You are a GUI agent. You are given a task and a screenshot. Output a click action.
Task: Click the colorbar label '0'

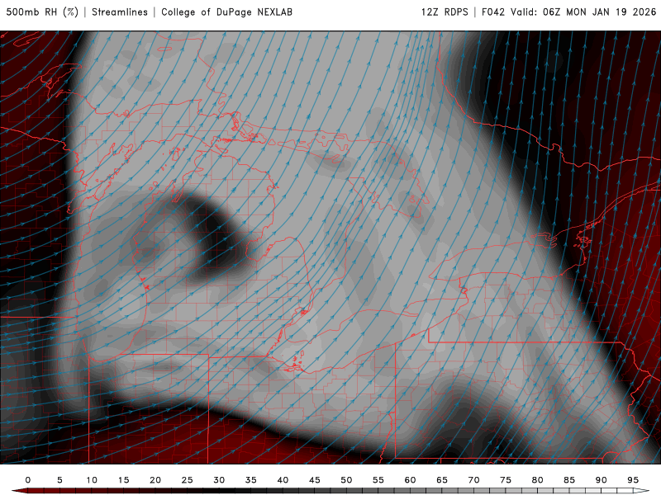pos(28,480)
